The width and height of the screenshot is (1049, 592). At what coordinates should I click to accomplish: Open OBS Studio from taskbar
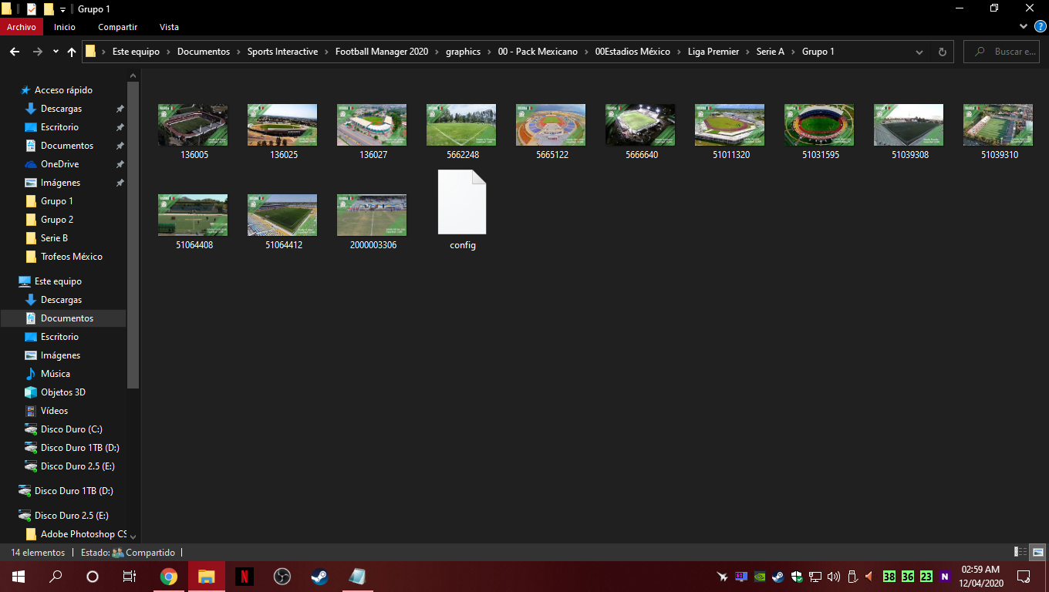tap(282, 577)
